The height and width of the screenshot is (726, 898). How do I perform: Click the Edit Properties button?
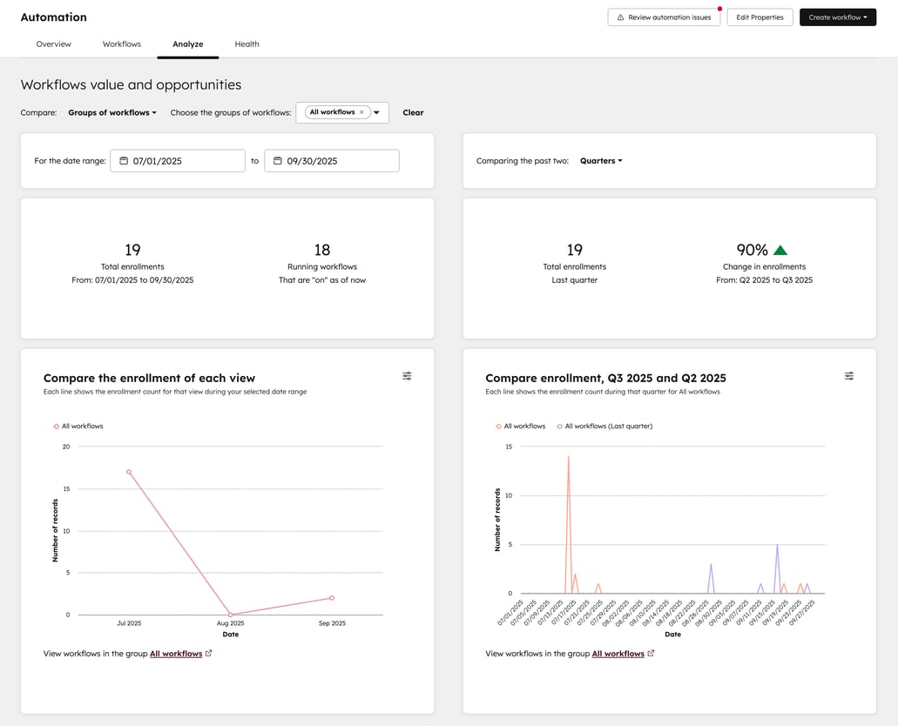[760, 17]
